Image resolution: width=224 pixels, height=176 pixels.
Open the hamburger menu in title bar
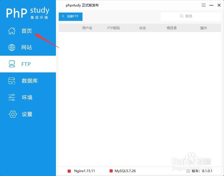pos(204,5)
